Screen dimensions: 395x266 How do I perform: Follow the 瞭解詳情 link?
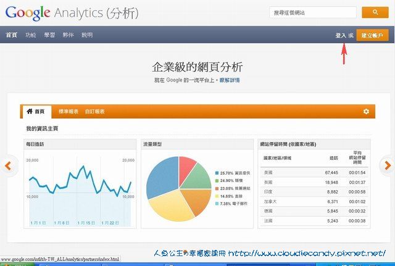230,80
